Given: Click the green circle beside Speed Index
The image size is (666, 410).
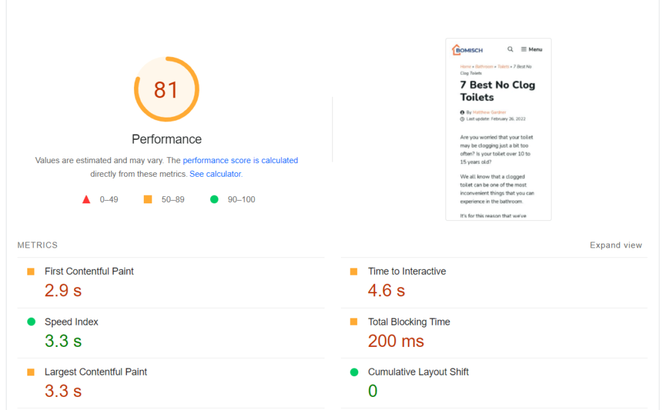Looking at the screenshot, I should click(31, 322).
